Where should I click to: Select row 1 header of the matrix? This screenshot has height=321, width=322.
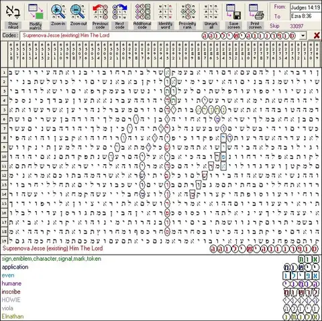click(x=4, y=72)
